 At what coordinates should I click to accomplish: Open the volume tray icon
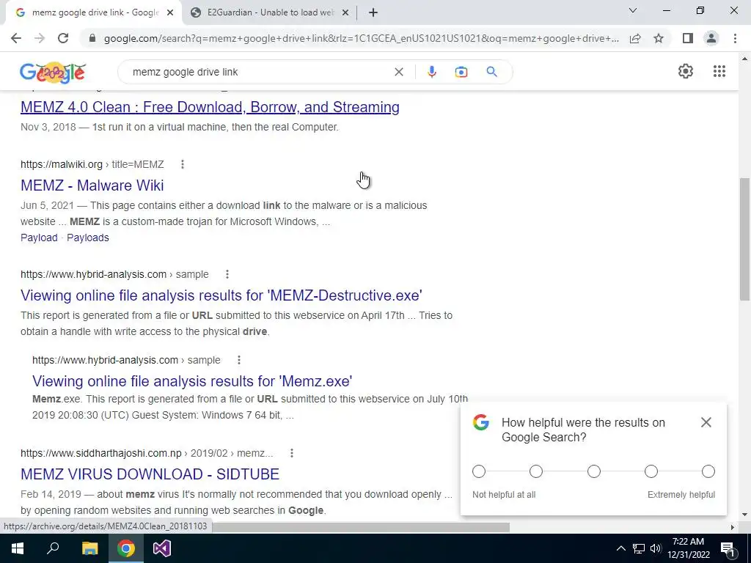point(656,548)
